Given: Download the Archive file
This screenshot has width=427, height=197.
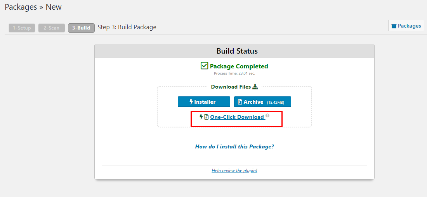Looking at the screenshot, I should (262, 102).
